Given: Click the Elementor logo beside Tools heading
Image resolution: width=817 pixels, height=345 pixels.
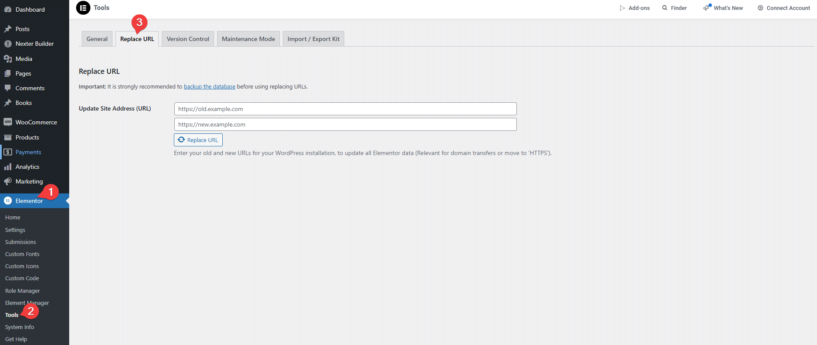Looking at the screenshot, I should click(83, 8).
